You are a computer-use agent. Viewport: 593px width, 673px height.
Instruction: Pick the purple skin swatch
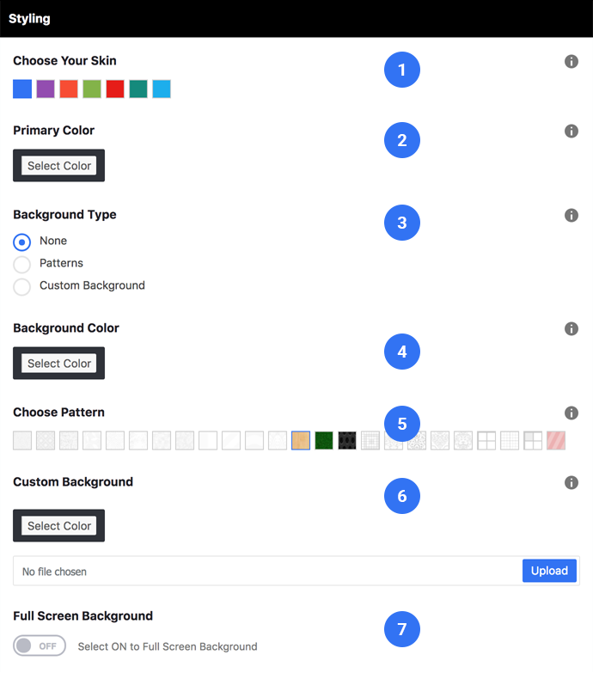point(46,89)
